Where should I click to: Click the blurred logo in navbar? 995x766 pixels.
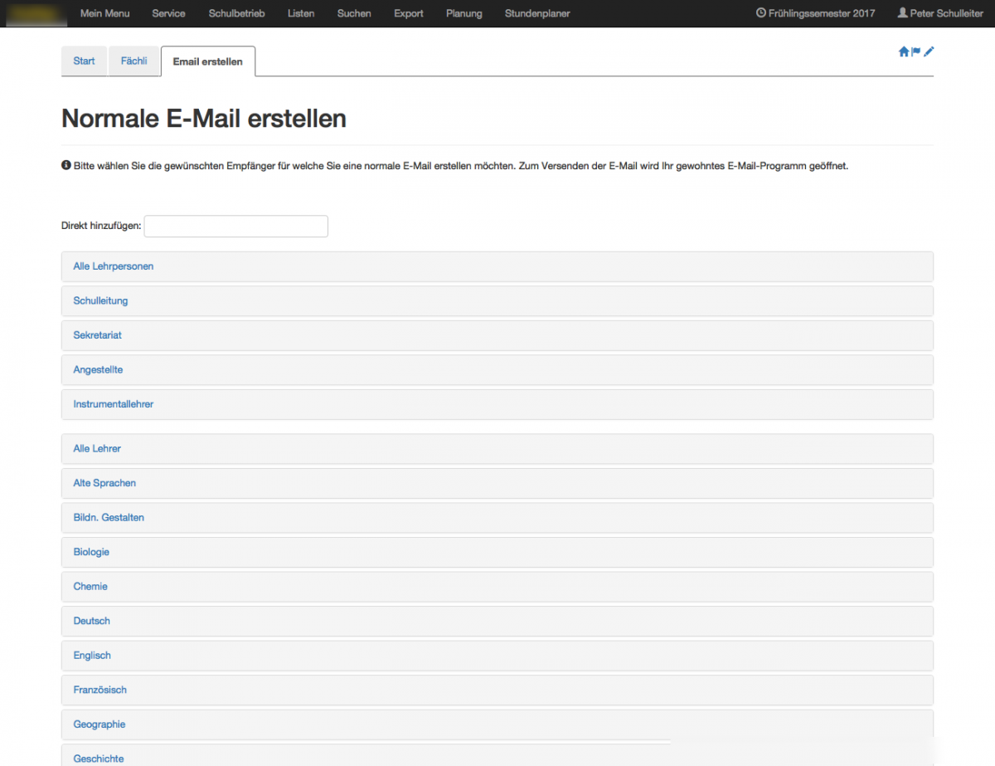point(35,13)
